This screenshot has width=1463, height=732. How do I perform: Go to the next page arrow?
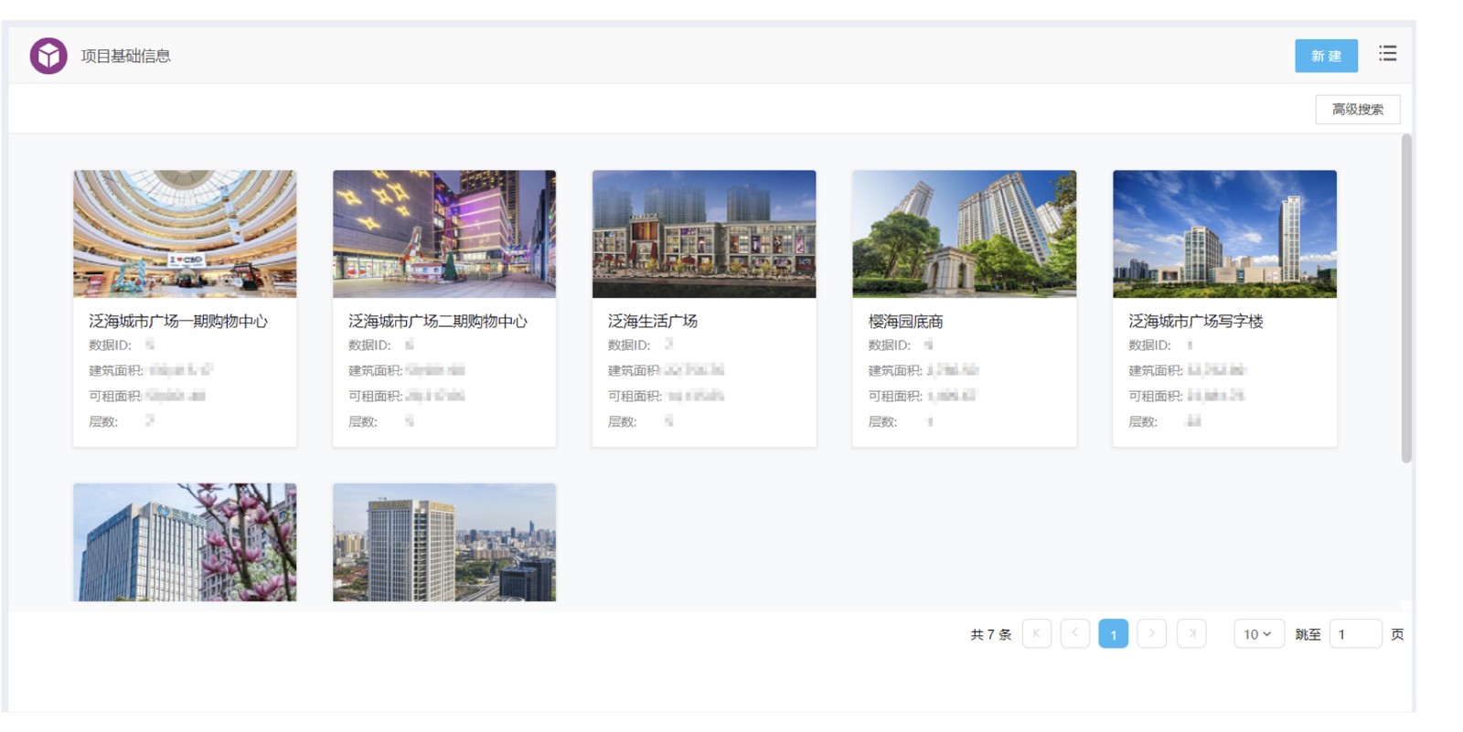(x=1151, y=633)
